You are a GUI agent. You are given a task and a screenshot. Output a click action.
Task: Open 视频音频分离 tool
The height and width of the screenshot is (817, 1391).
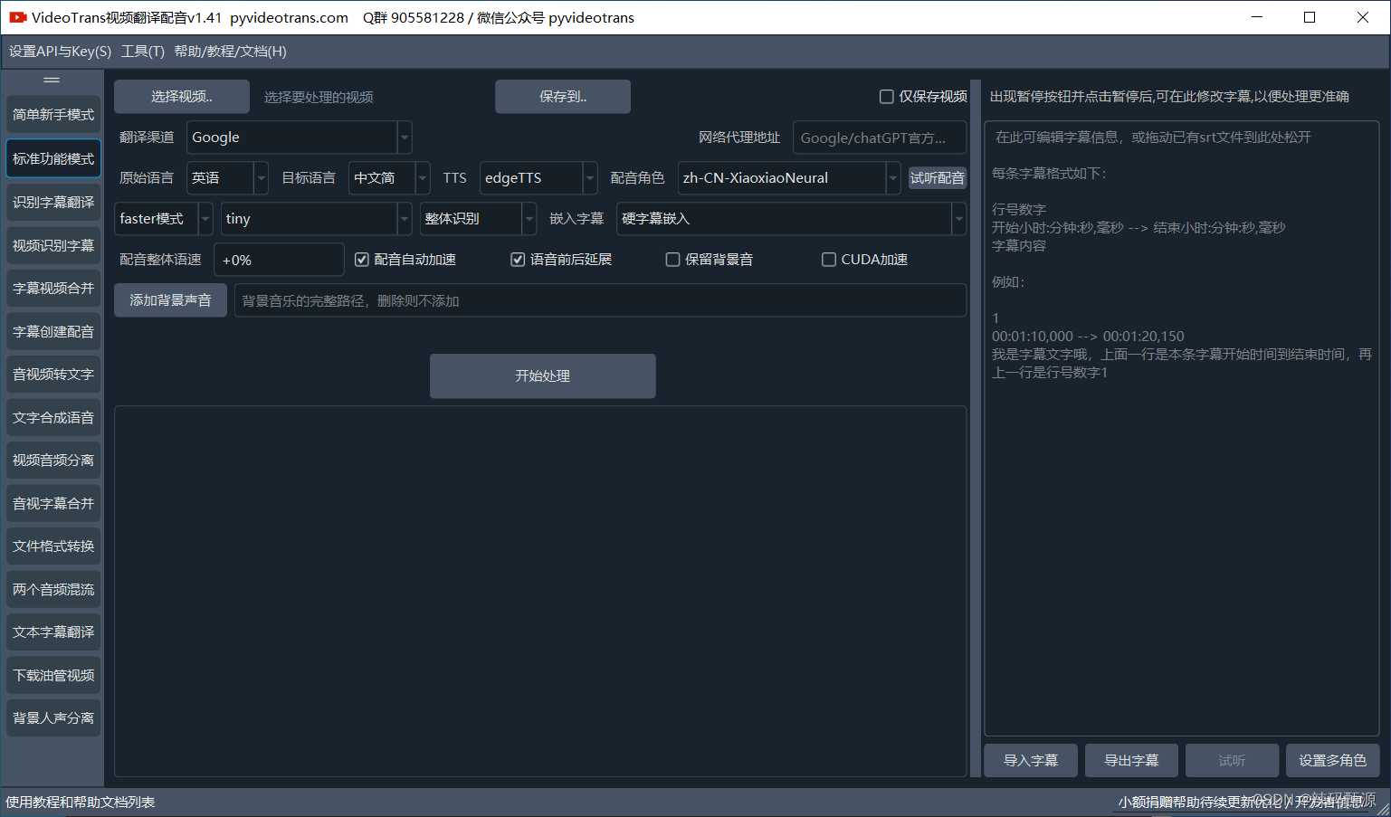click(x=53, y=460)
